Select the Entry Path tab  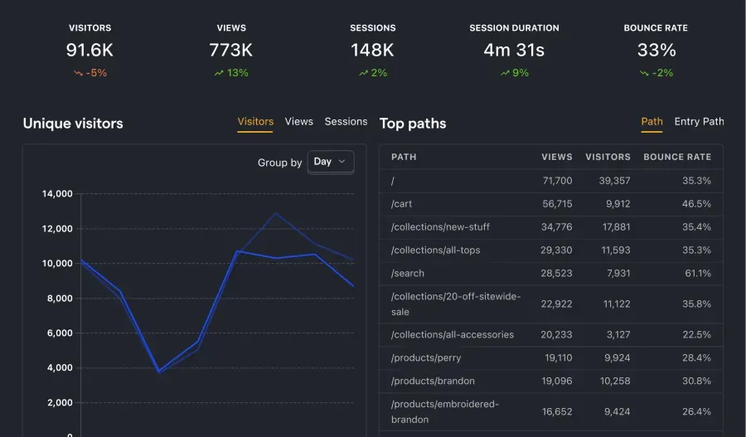699,121
